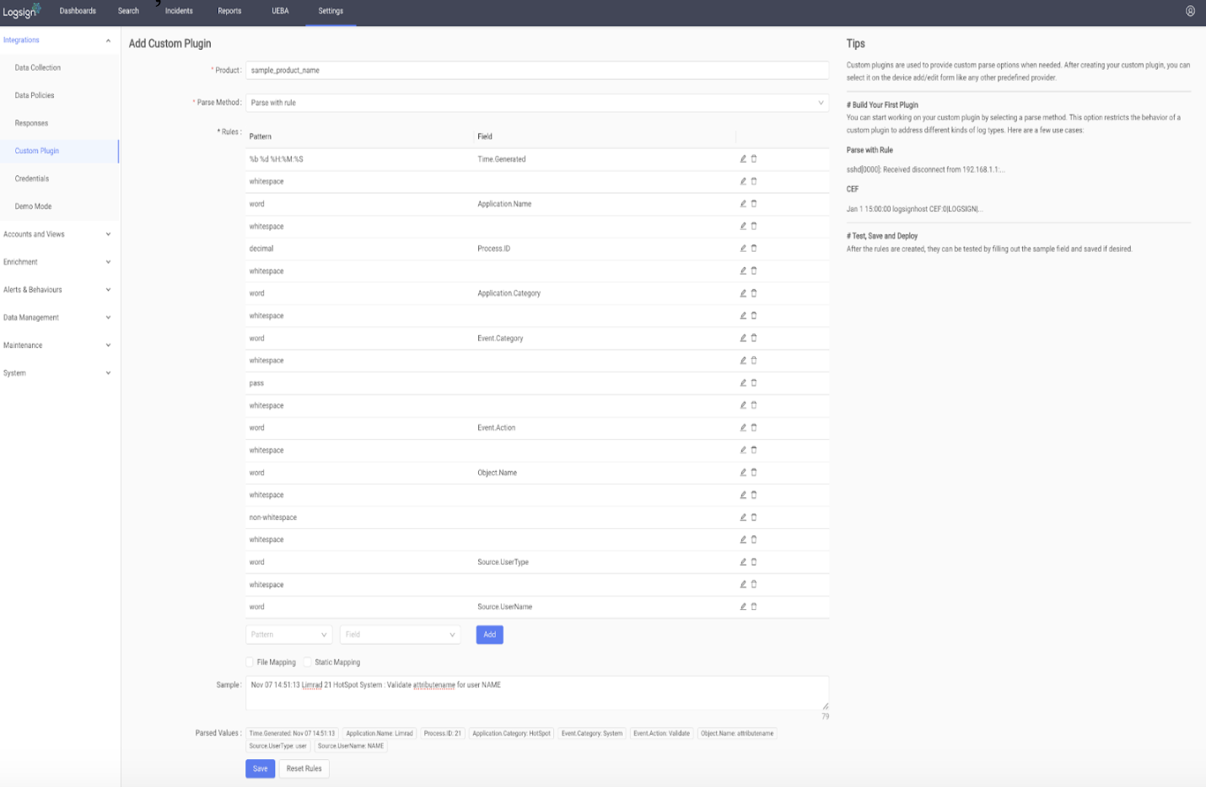The image size is (1206, 787).
Task: Edit the Event.Action rule
Action: coord(743,427)
